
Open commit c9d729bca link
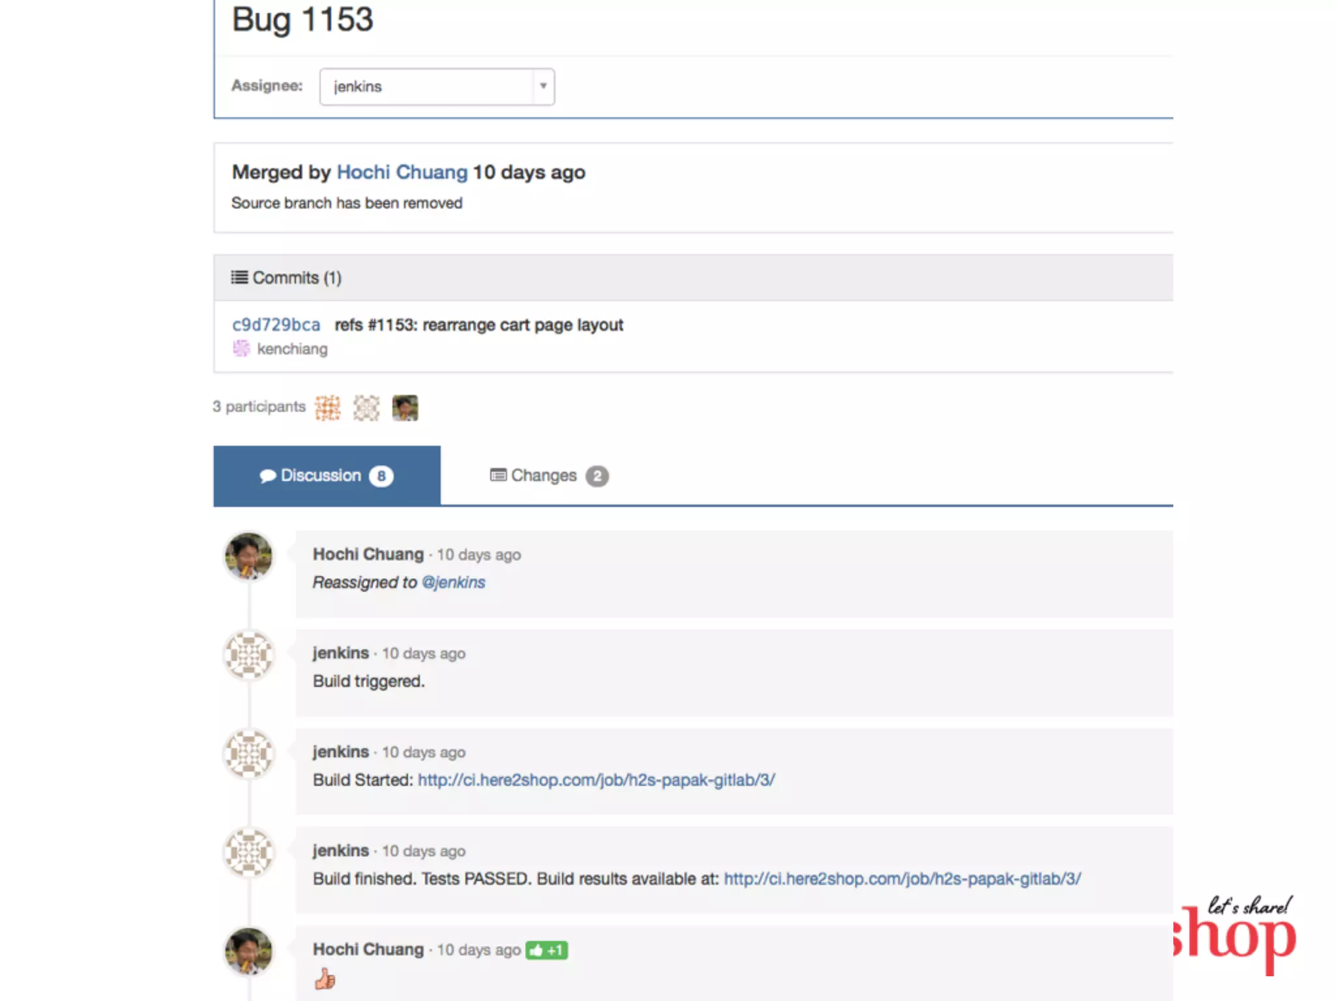[x=276, y=325]
